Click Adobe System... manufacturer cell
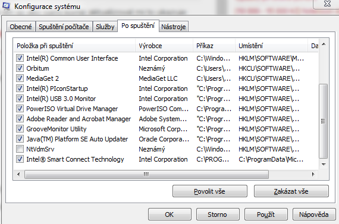The width and height of the screenshot is (339, 224). [163, 119]
